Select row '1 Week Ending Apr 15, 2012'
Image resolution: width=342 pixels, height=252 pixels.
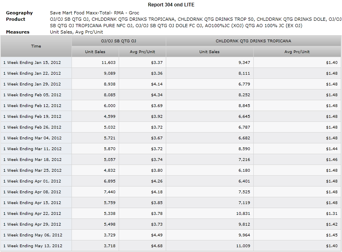click(171, 203)
